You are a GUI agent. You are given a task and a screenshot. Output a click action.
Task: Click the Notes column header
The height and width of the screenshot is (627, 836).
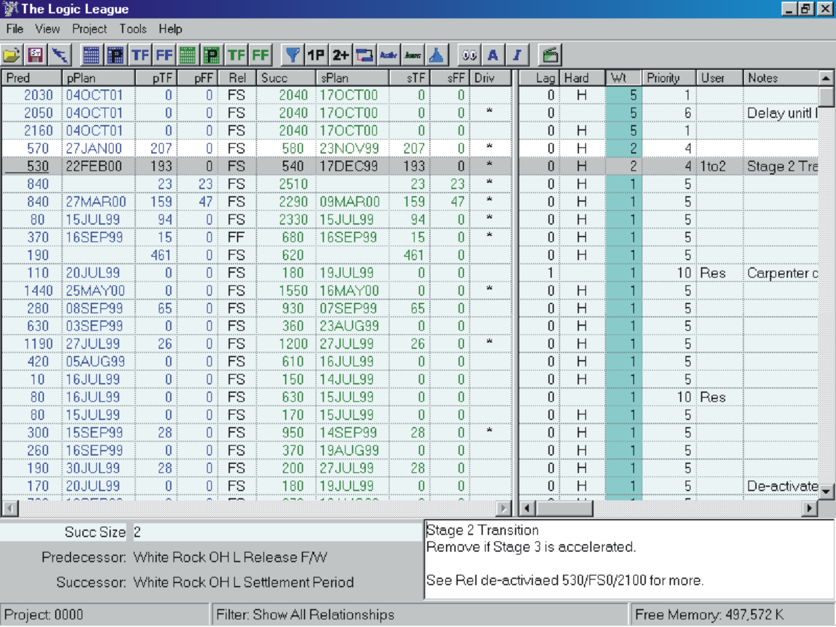pos(781,78)
